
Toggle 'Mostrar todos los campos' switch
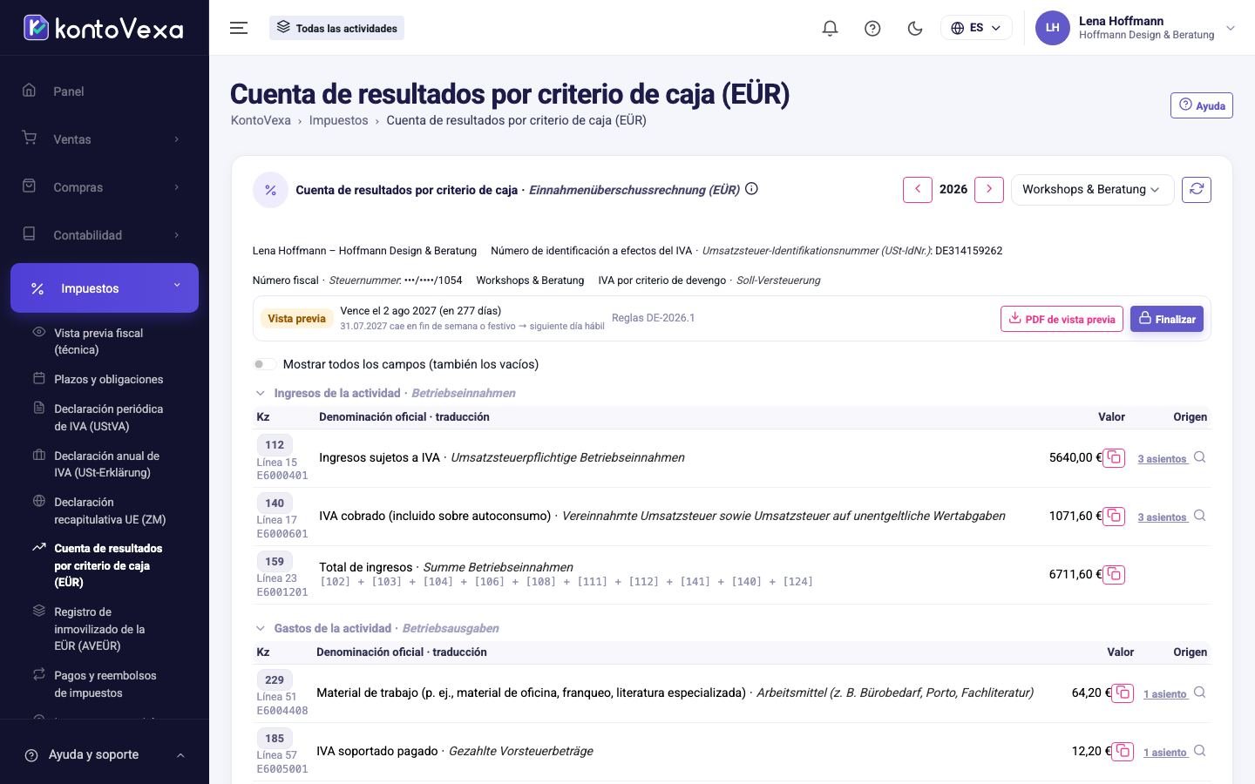[x=264, y=364]
